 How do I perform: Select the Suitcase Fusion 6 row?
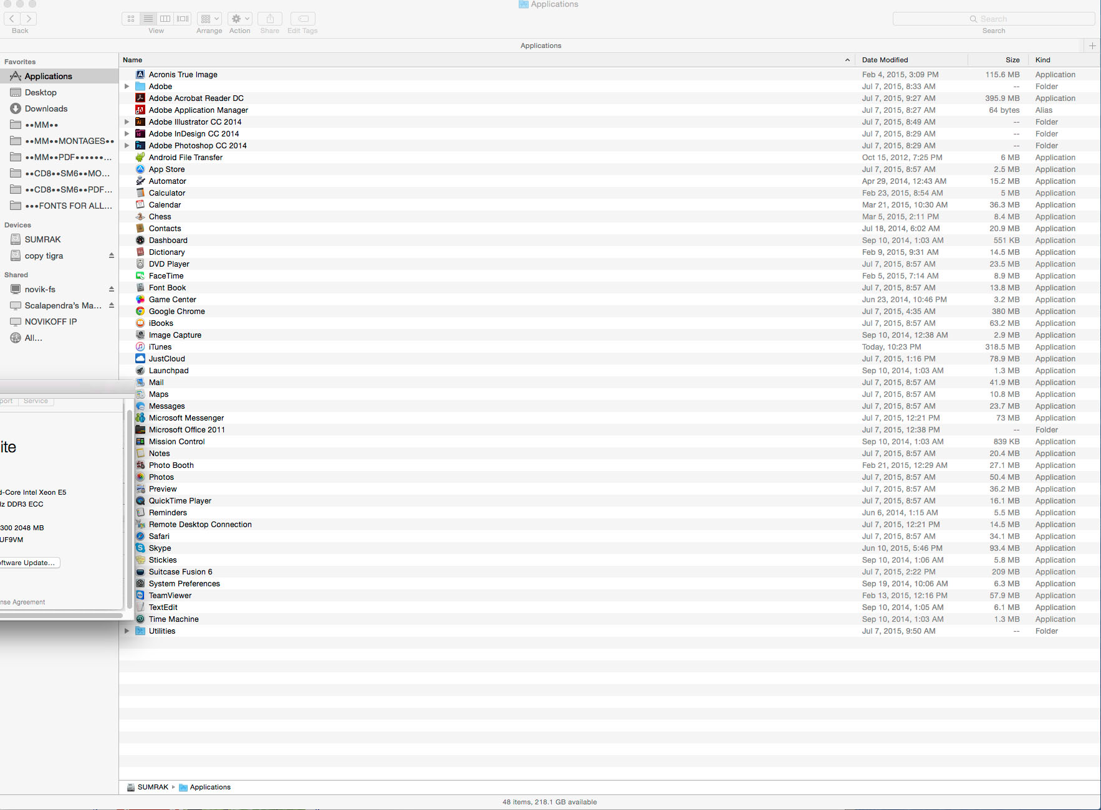coord(609,571)
